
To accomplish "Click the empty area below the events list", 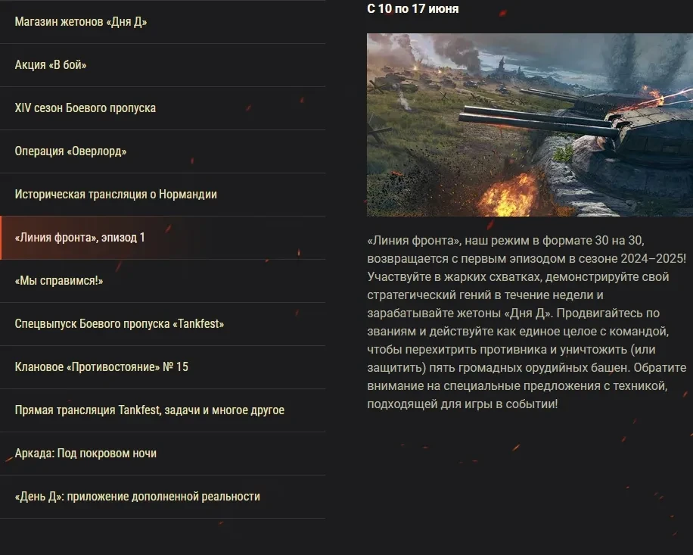I will [x=163, y=536].
